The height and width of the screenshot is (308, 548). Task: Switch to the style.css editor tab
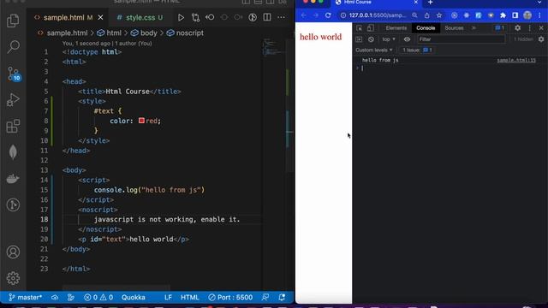(x=140, y=17)
